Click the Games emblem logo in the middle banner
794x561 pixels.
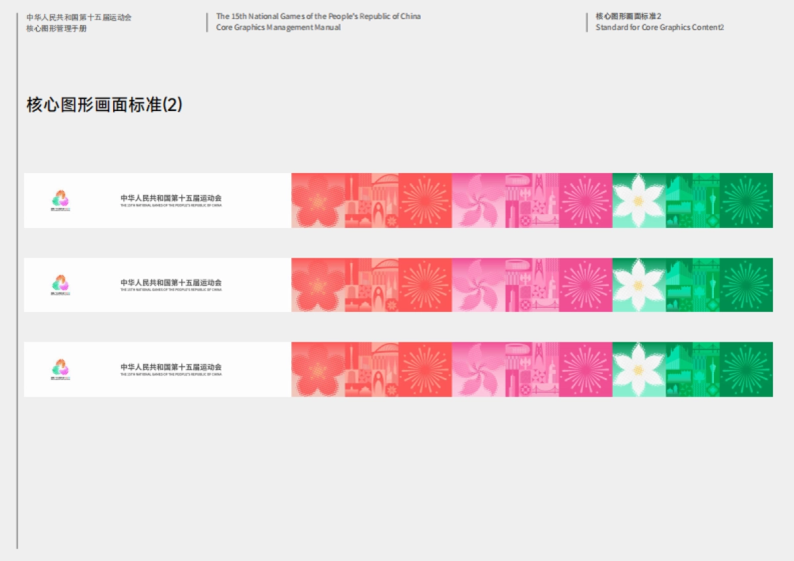pos(60,284)
